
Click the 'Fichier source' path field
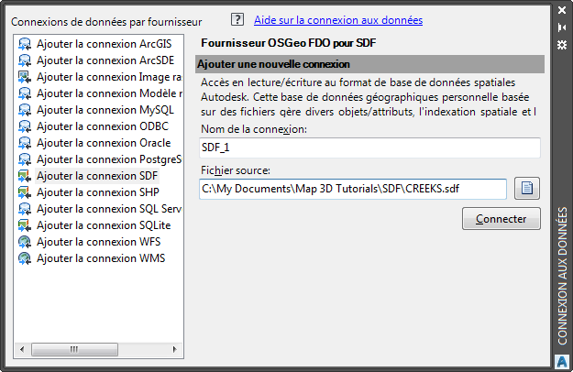tap(353, 189)
